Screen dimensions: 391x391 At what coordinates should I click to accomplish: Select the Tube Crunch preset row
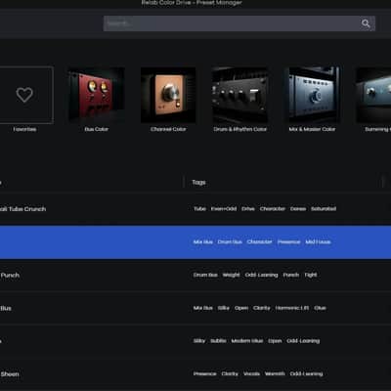coord(195,209)
